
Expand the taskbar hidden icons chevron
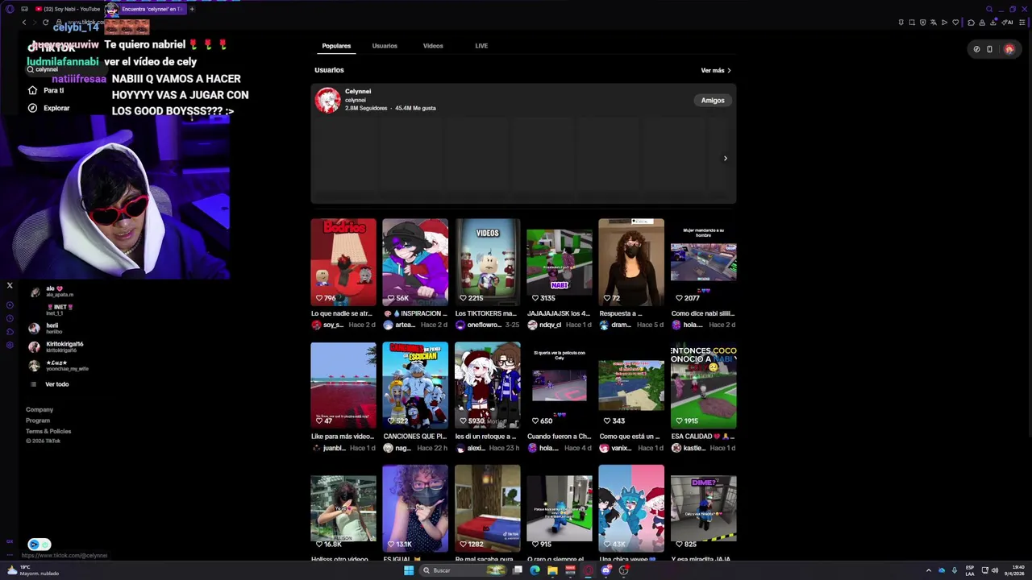928,570
